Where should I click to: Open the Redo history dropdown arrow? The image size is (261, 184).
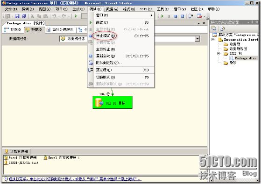pyautogui.click(x=69, y=16)
